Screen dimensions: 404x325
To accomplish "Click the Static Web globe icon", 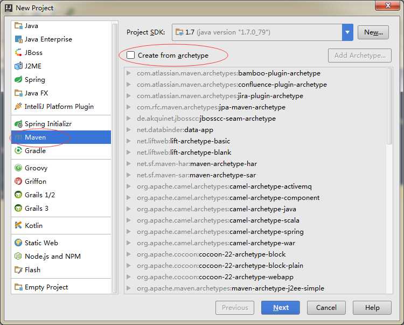I will (x=18, y=243).
